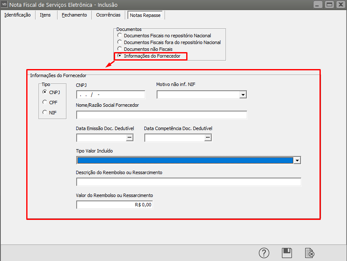This screenshot has width=347, height=261.
Task: Select the NIF type radio button
Action: pos(45,112)
